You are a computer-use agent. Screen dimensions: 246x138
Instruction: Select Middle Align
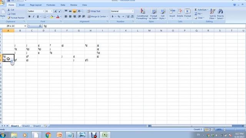pyautogui.click(x=70, y=11)
